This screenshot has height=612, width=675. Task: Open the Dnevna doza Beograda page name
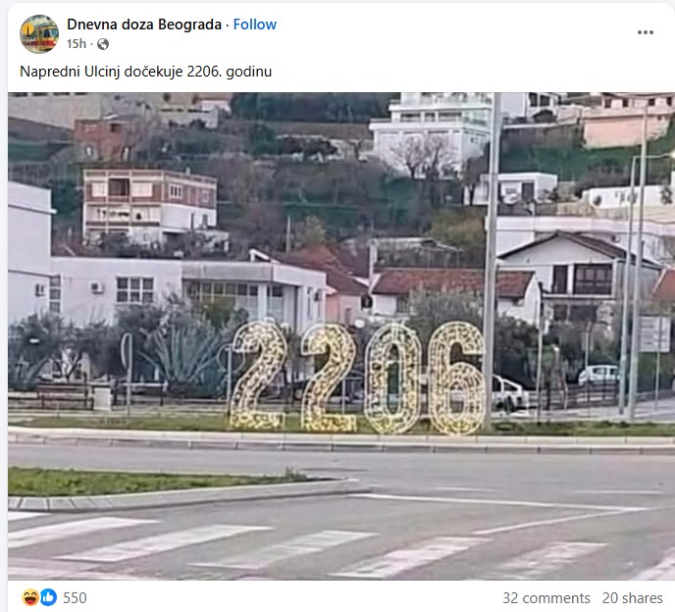click(x=144, y=25)
